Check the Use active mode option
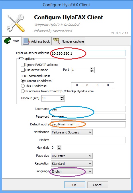This screenshot has width=133, height=193. (23, 70)
